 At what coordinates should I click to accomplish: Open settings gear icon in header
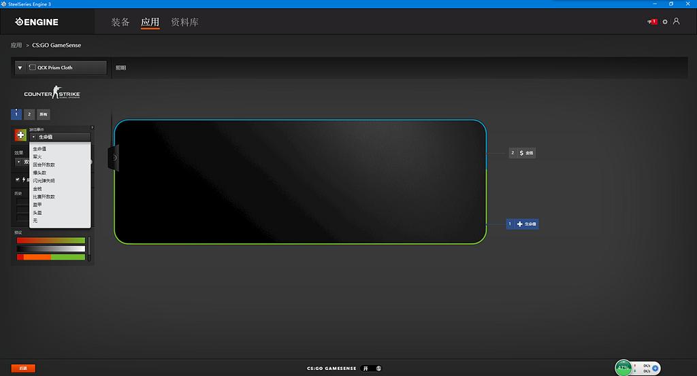pyautogui.click(x=665, y=22)
